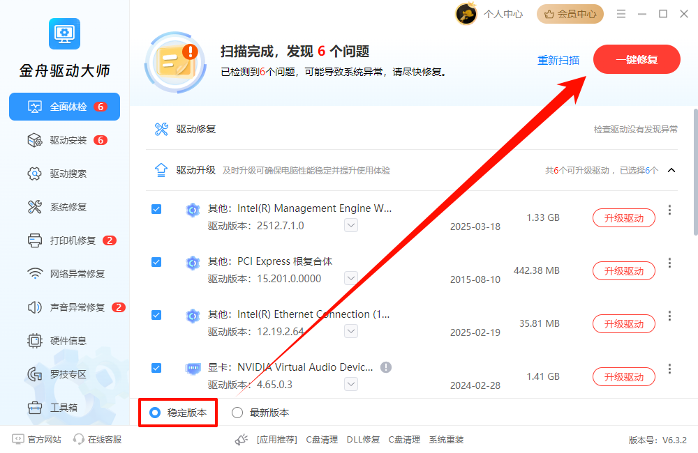The image size is (698, 453).
Task: Open more options for PCI Express row
Action: tap(669, 263)
